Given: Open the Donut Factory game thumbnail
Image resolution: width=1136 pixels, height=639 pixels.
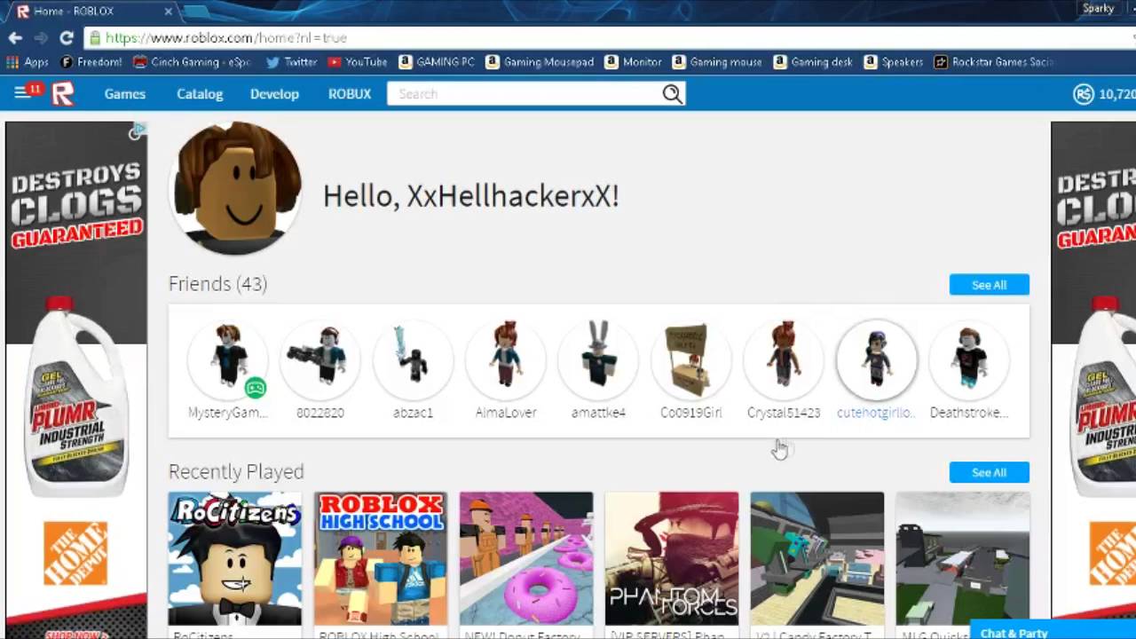Looking at the screenshot, I should click(x=526, y=559).
